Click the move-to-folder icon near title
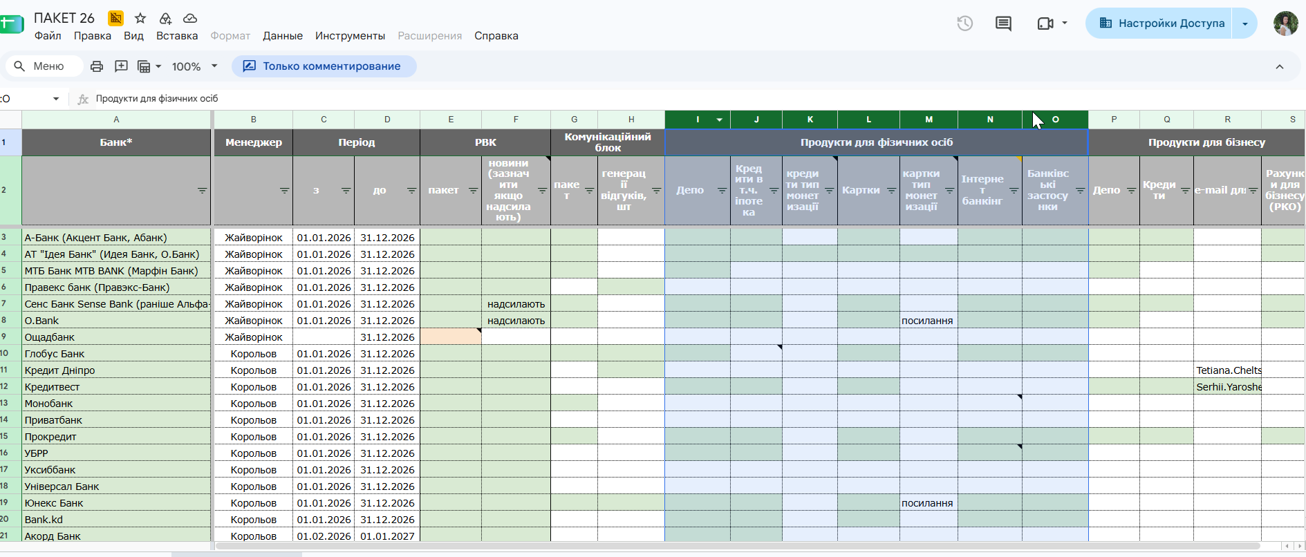The image size is (1306, 557). [165, 18]
